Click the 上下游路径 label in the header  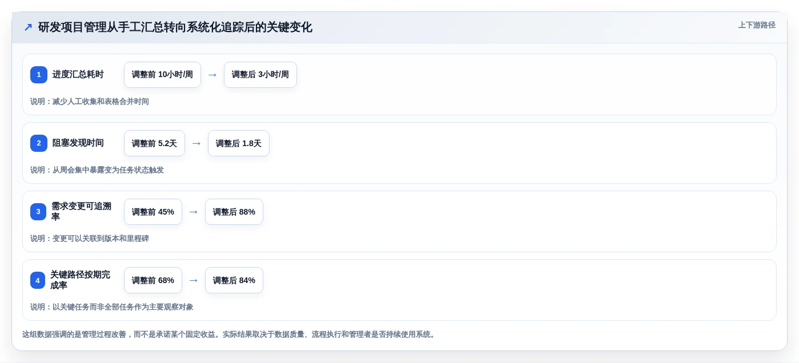coord(757,25)
